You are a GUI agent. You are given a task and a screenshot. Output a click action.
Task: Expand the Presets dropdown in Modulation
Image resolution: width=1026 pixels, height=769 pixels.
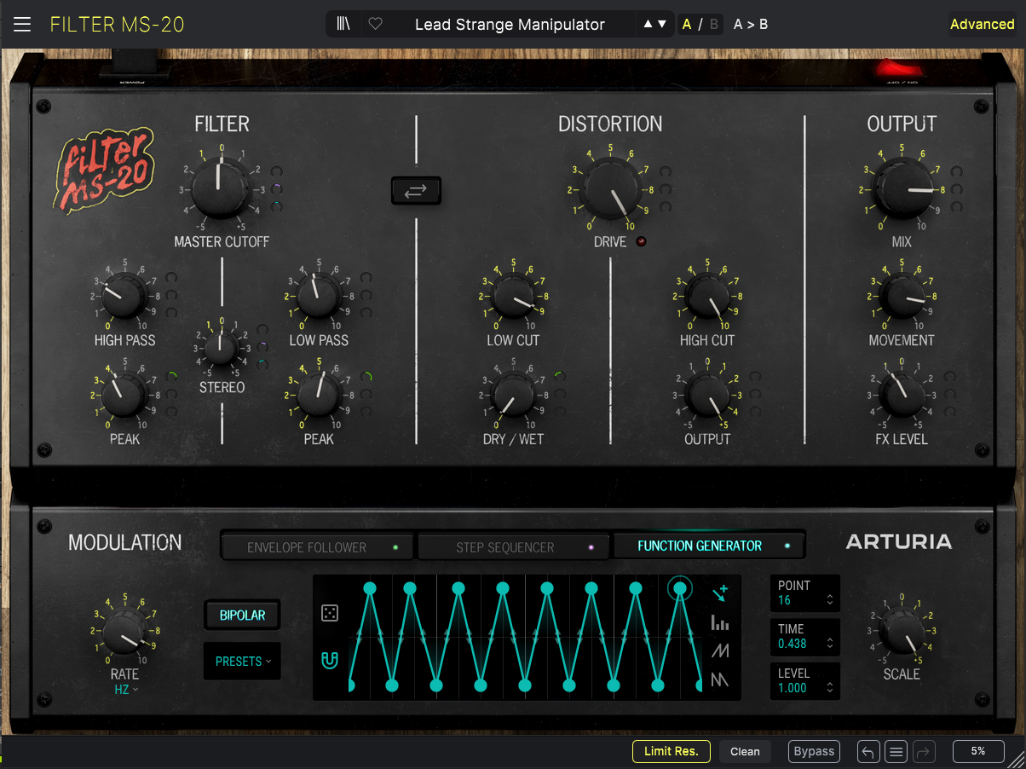(242, 662)
